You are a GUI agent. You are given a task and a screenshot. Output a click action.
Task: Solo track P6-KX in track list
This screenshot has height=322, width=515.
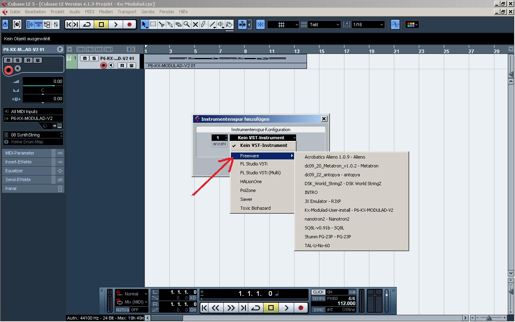(94, 58)
